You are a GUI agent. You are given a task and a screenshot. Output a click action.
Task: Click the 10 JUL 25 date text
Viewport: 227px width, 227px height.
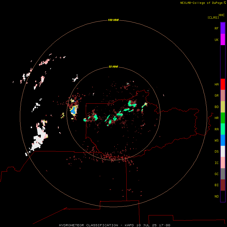coord(146,225)
